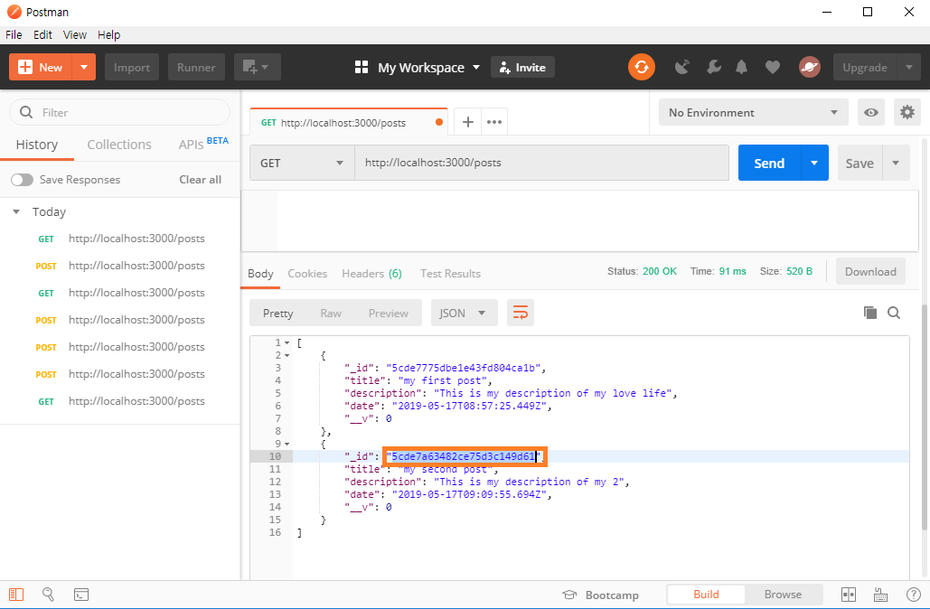This screenshot has width=930, height=609.
Task: Click the Save request button
Action: click(860, 163)
